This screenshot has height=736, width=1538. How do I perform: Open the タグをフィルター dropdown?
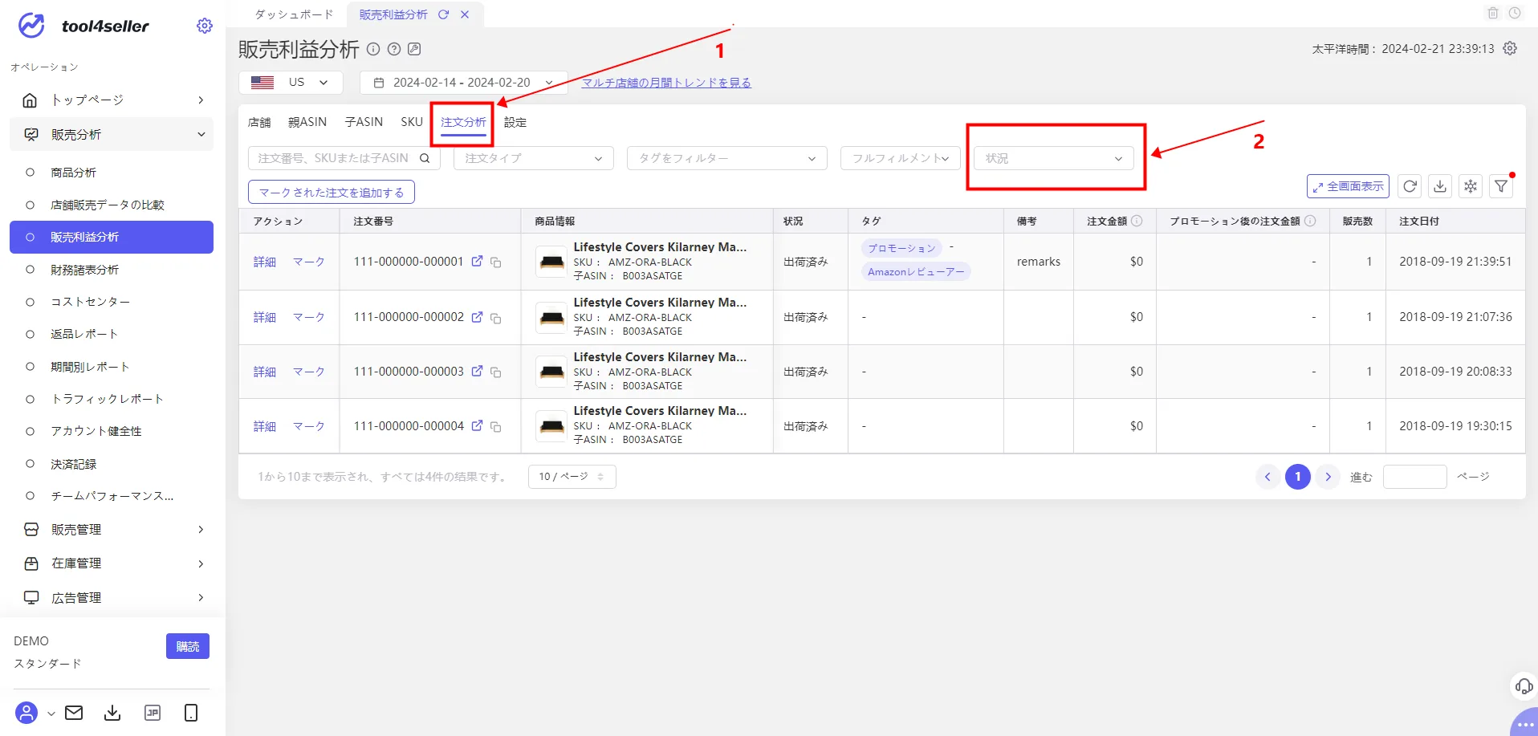click(x=726, y=158)
